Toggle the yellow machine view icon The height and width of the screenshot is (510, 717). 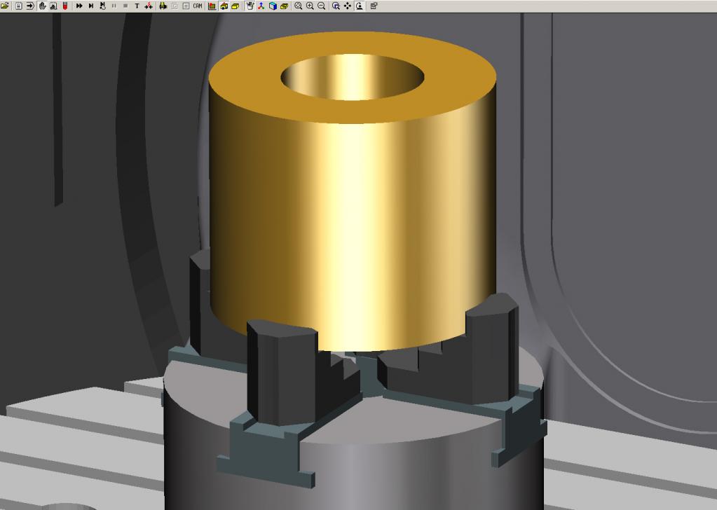224,6
